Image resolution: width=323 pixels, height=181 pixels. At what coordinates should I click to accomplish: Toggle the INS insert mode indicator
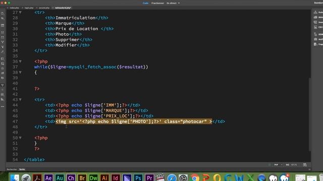pos(288,165)
